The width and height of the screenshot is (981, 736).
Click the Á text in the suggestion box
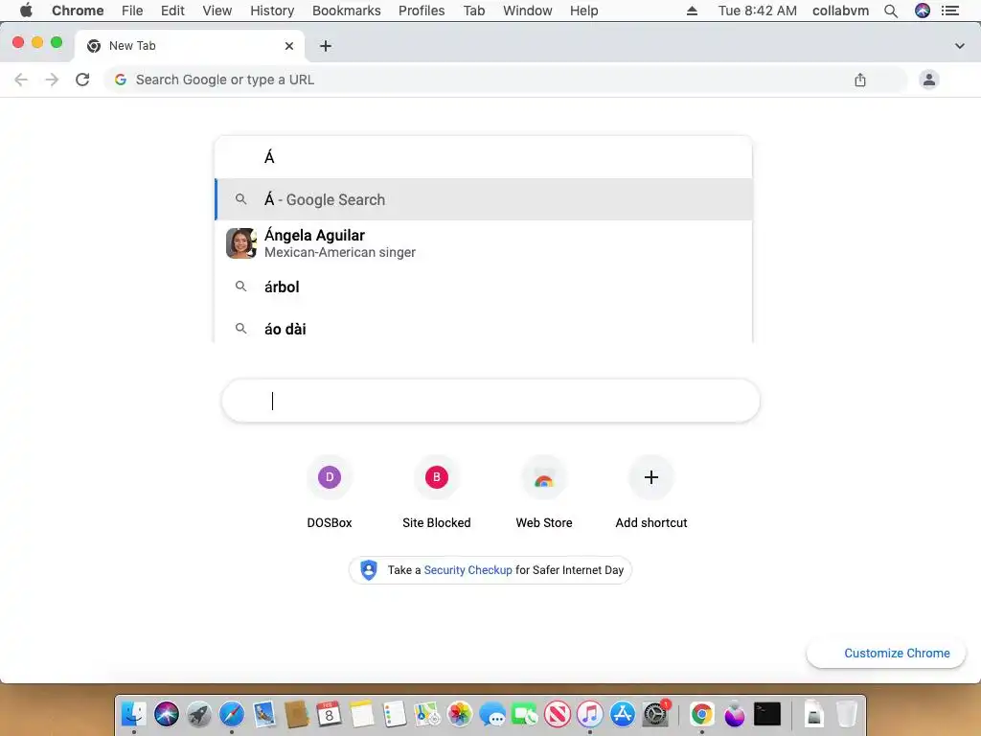tap(269, 157)
